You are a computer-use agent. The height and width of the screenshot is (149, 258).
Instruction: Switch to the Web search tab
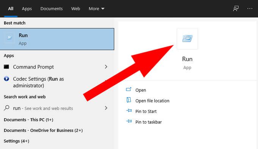tap(76, 9)
